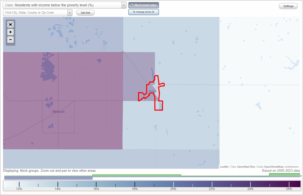Open the legend help question mark

coord(301,177)
